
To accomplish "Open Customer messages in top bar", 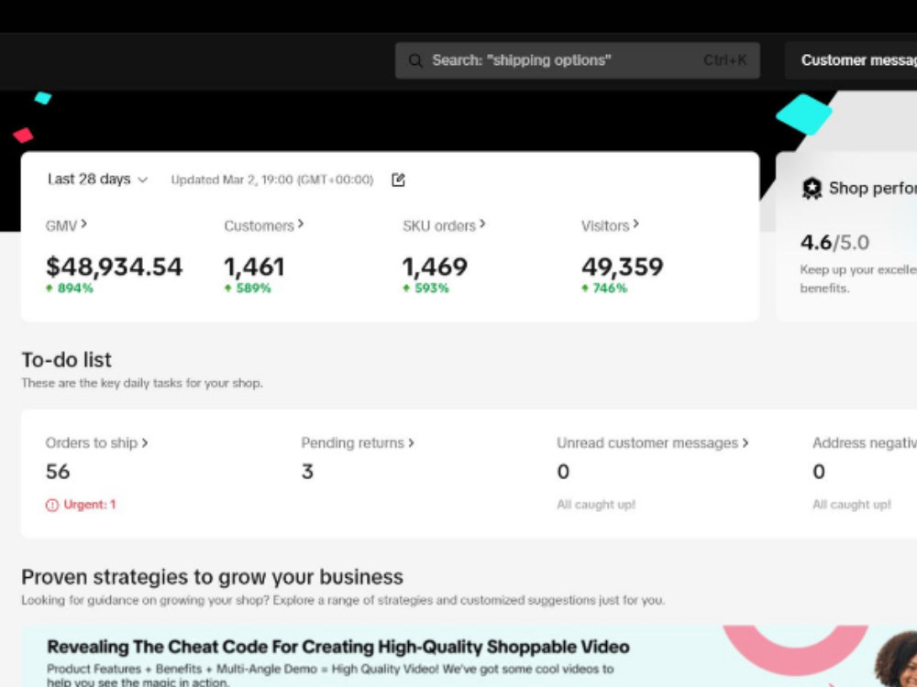I will [x=851, y=60].
